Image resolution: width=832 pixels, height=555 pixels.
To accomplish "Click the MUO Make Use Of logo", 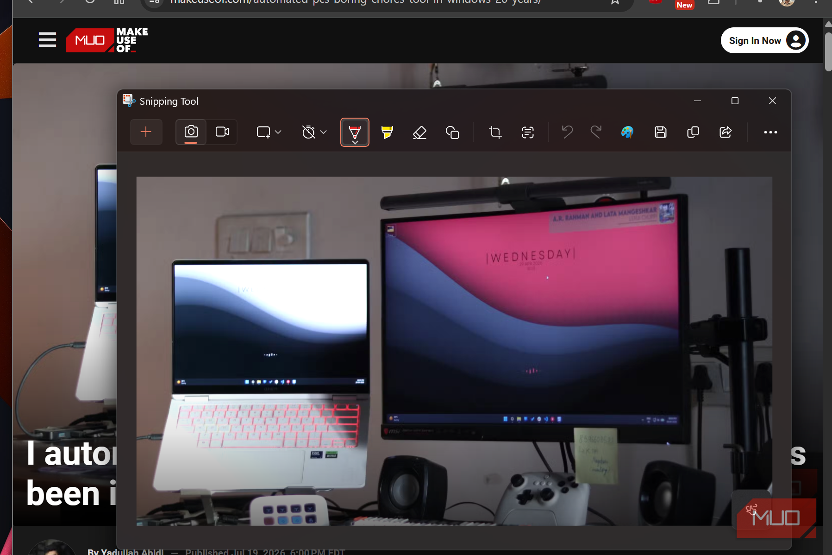I will [x=107, y=40].
